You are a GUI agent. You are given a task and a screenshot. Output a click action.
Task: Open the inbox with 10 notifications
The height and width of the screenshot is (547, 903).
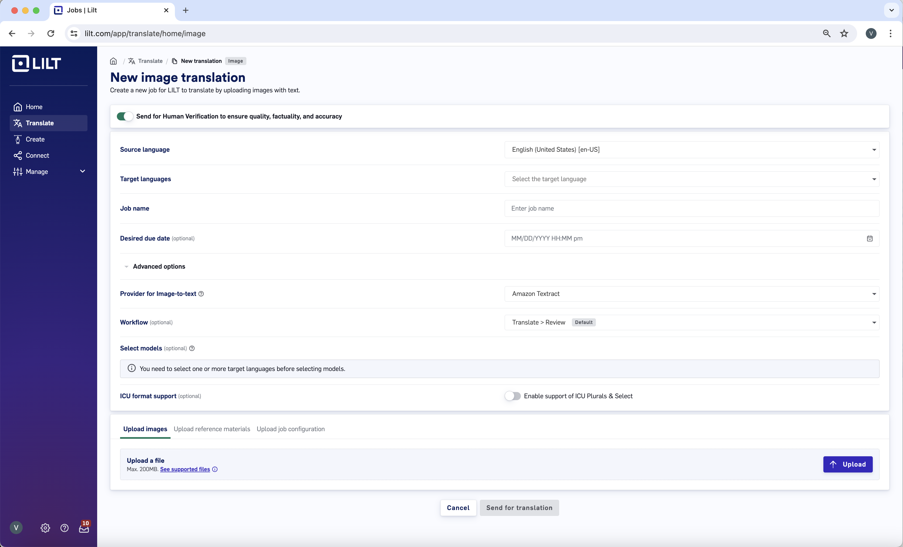(84, 527)
